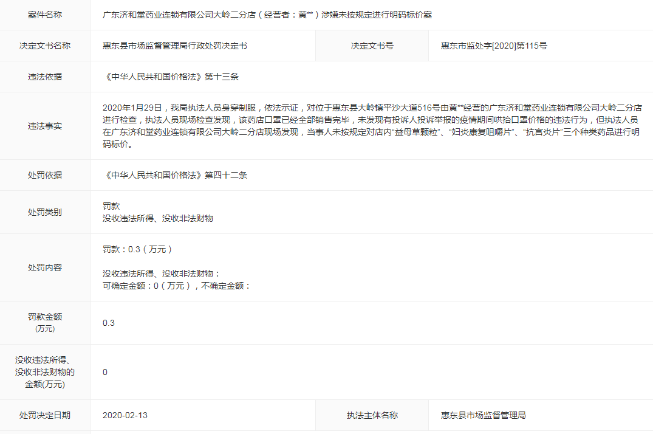653x434 pixels.
Task: Click the 处罚决定日期 label
Action: 45,415
